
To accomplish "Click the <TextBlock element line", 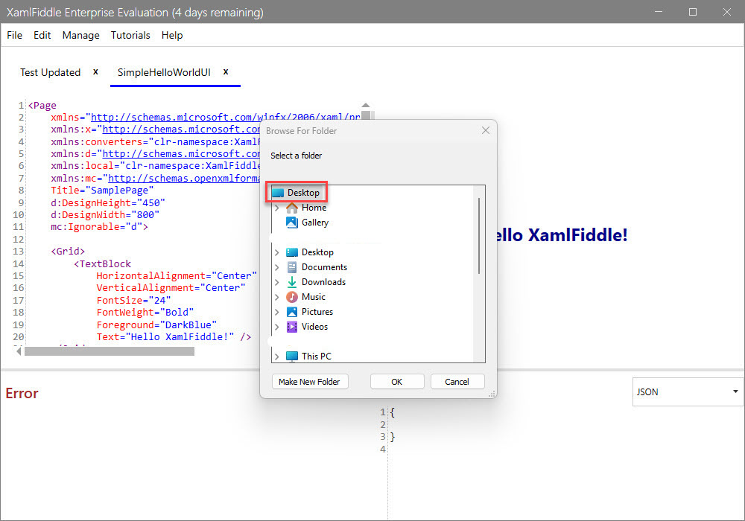I will tap(102, 263).
